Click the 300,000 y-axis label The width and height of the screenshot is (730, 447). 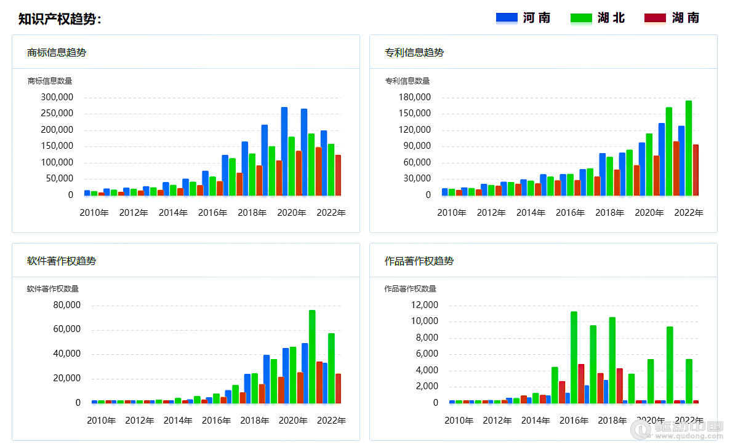pos(57,97)
